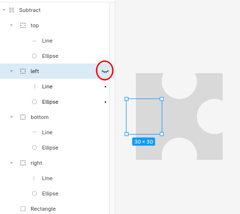Click the circle icon of Ellipse under top
This screenshot has height=214, width=240.
pyautogui.click(x=34, y=56)
